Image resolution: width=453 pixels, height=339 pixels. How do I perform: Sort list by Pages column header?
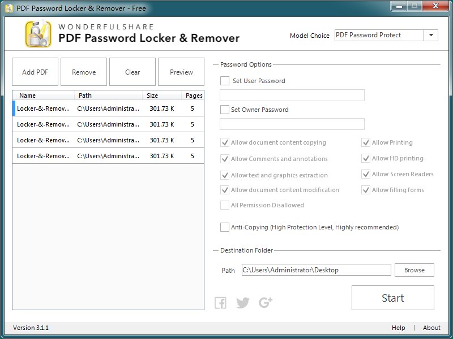coord(193,95)
